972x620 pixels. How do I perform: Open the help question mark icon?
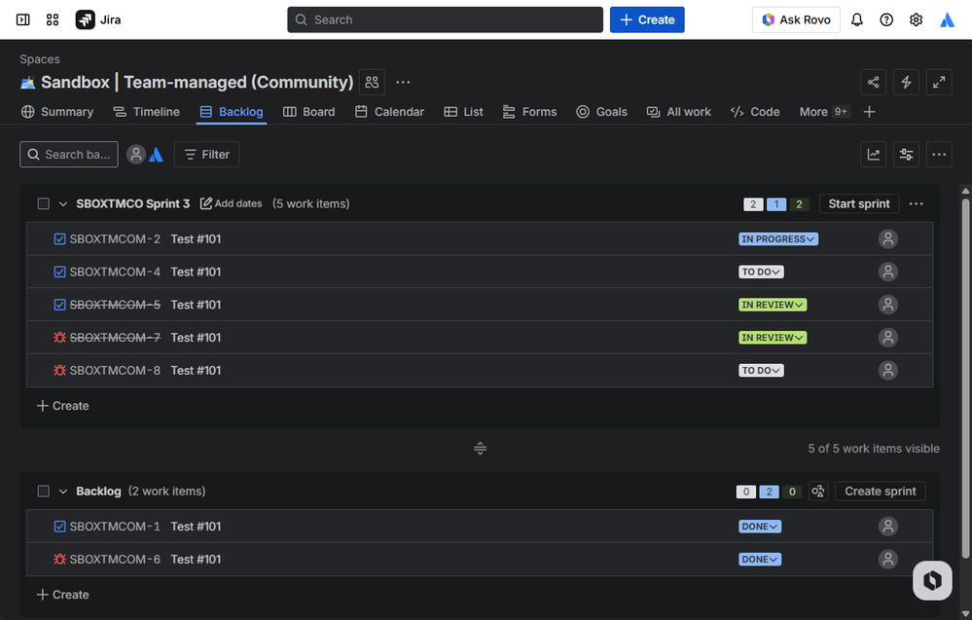pyautogui.click(x=886, y=19)
